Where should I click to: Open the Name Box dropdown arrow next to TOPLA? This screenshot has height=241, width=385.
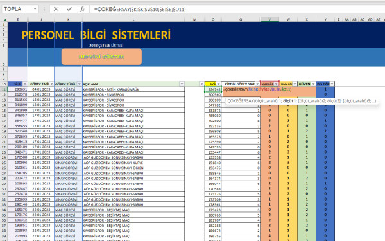[x=35, y=9]
